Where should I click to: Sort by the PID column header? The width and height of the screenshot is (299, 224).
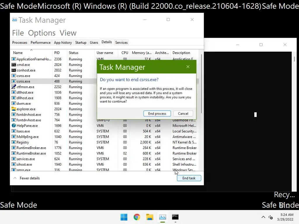[x=60, y=53]
